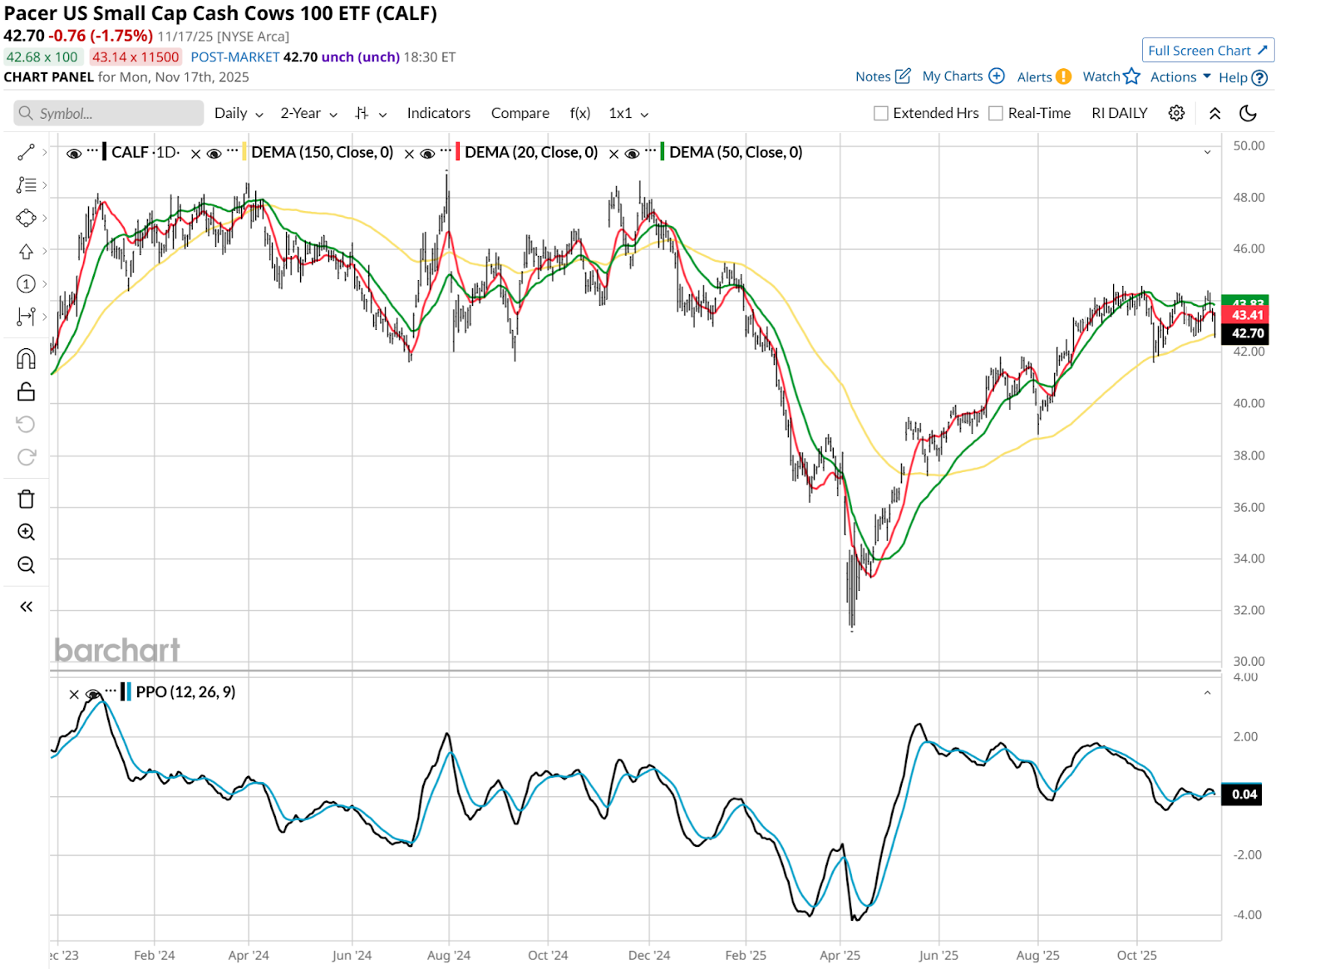Click the lock drawings icon
This screenshot has height=969, width=1330.
point(26,391)
